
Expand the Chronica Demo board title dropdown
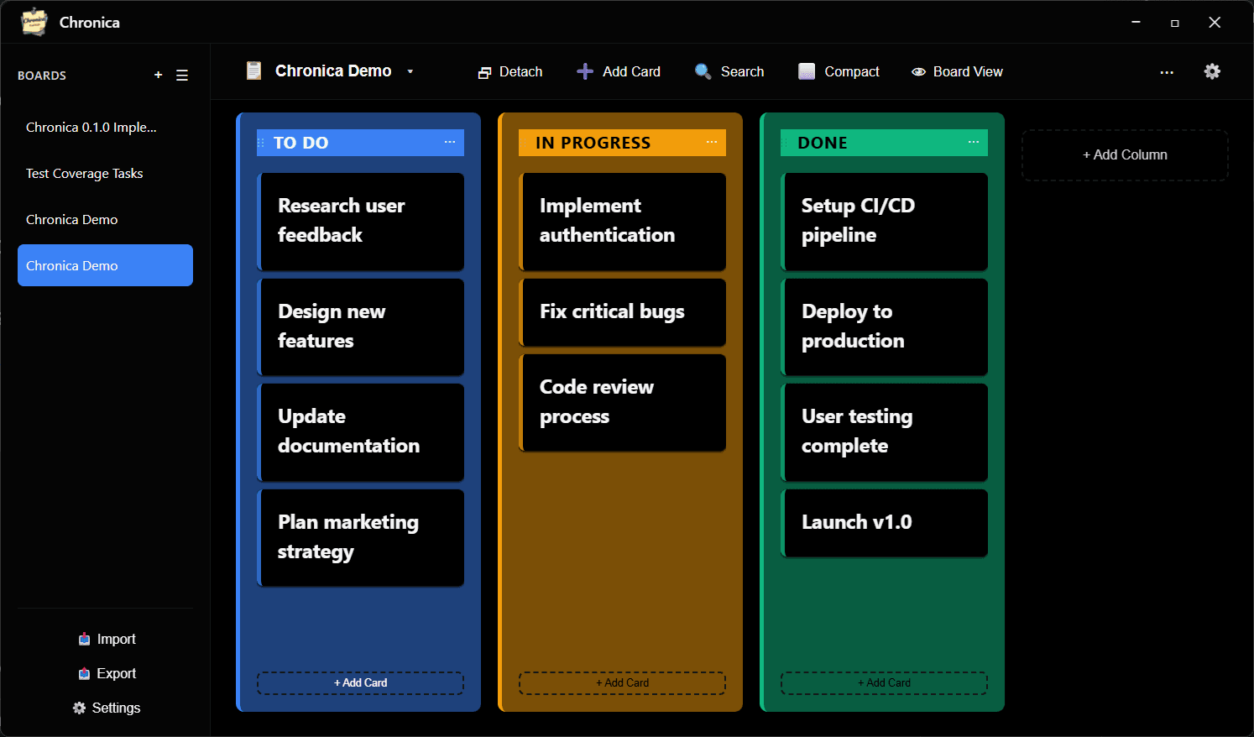[410, 72]
